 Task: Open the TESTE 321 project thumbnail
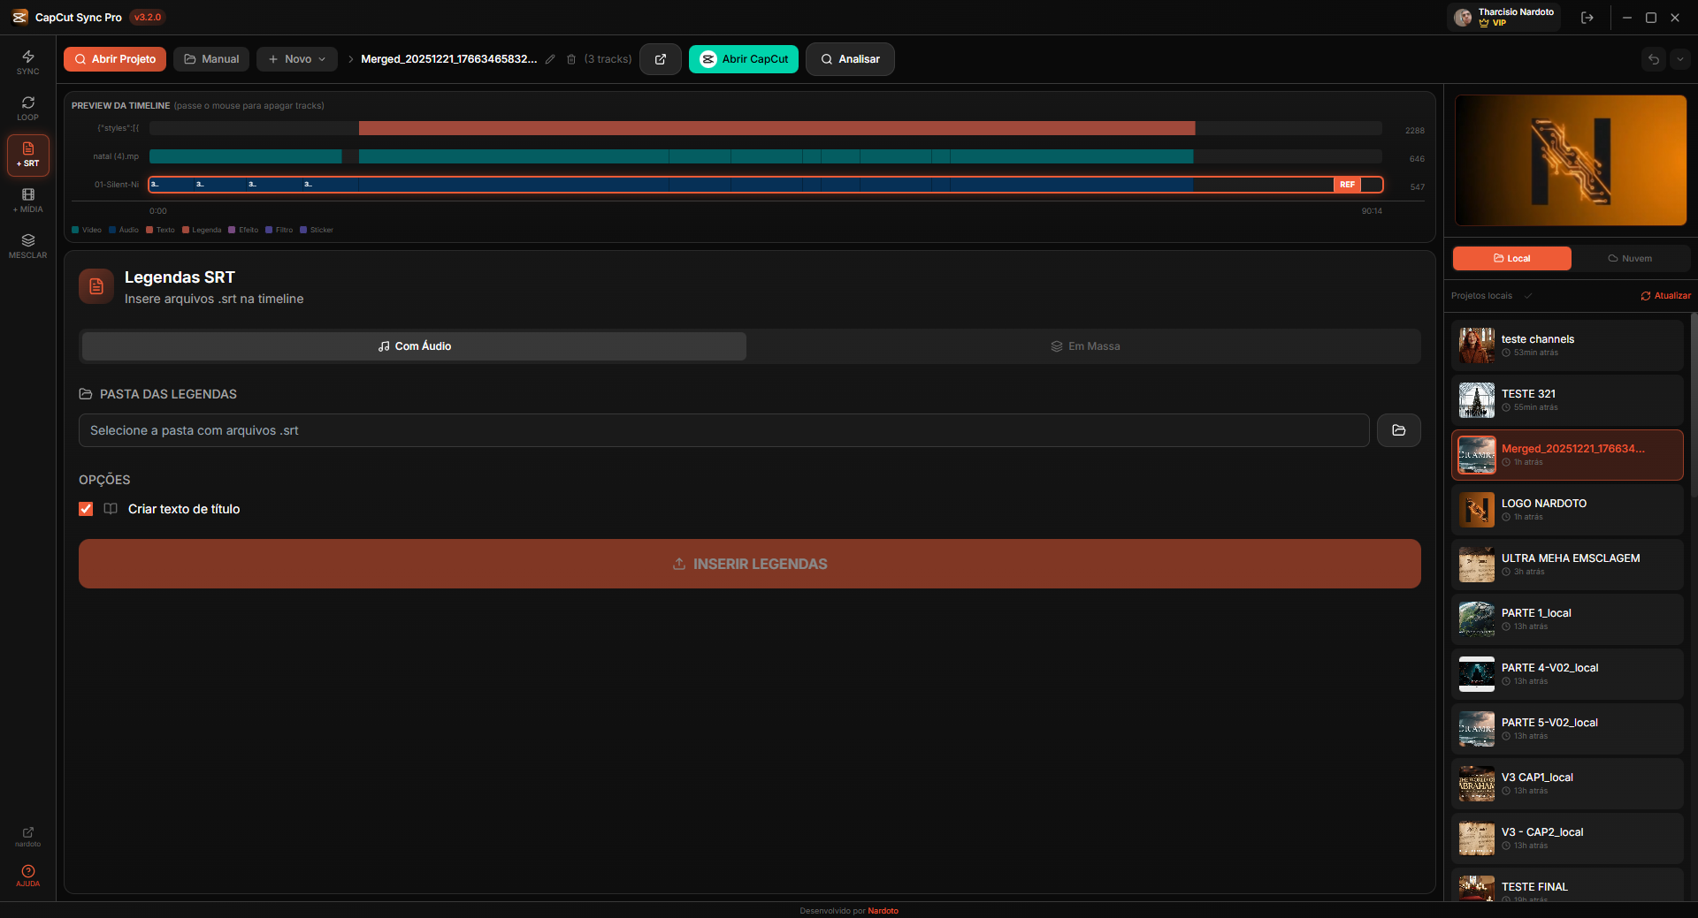[1476, 400]
